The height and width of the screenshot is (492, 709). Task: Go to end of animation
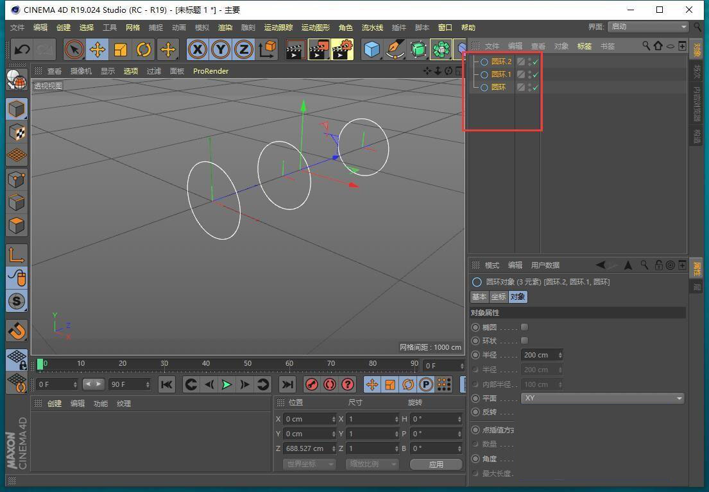pos(287,384)
